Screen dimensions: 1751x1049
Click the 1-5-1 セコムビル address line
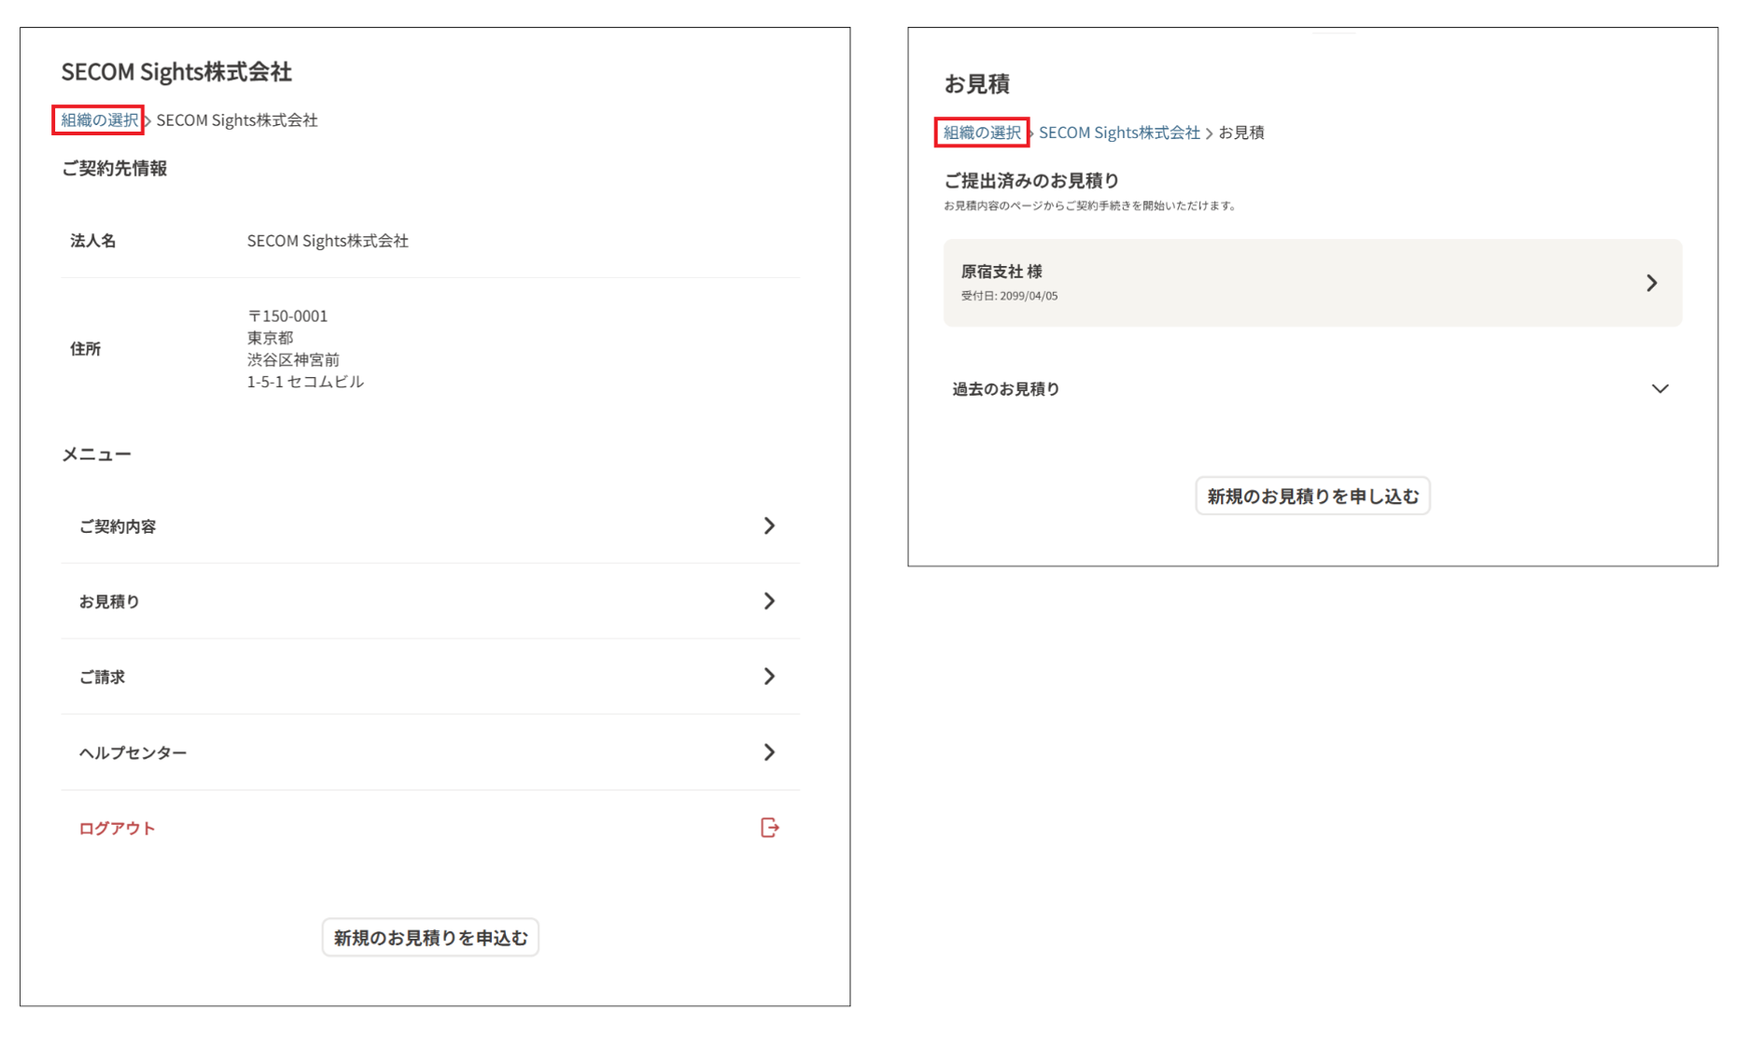pyautogui.click(x=305, y=382)
